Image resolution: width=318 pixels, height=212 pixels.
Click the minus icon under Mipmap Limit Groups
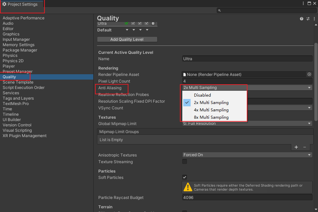coord(305,147)
